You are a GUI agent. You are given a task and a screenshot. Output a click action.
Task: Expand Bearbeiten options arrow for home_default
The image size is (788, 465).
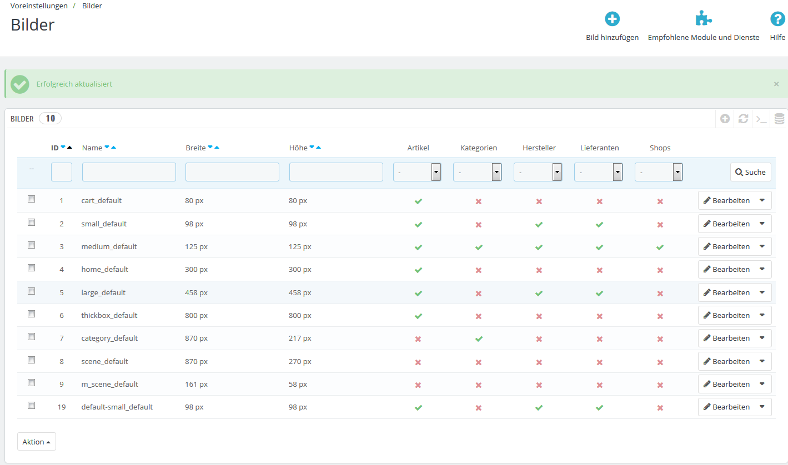pyautogui.click(x=762, y=269)
